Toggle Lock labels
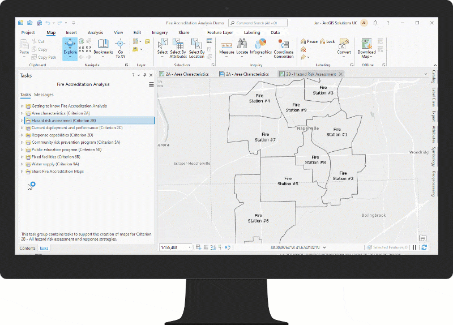Screen dimensions: 453x325 327,41
